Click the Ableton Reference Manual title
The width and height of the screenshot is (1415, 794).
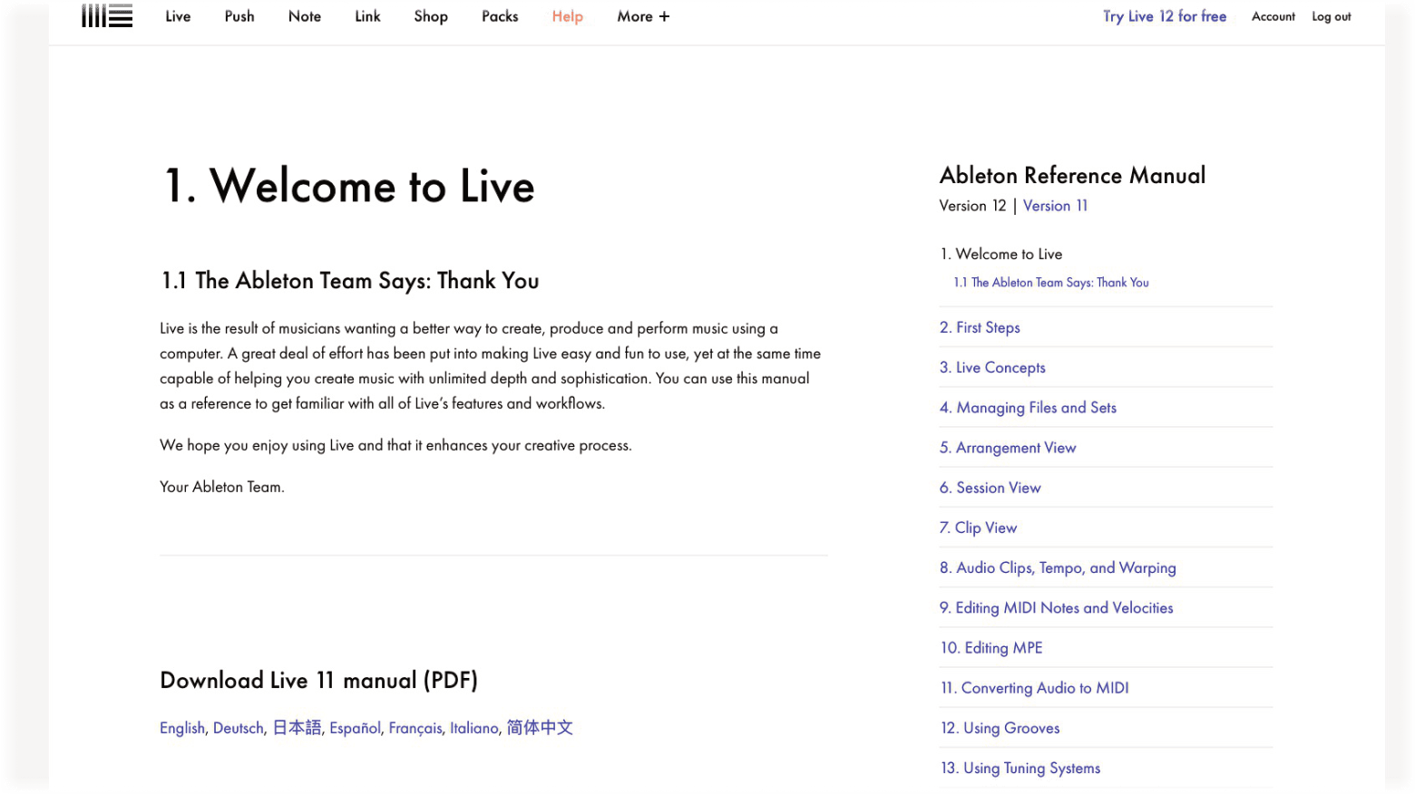click(1072, 175)
